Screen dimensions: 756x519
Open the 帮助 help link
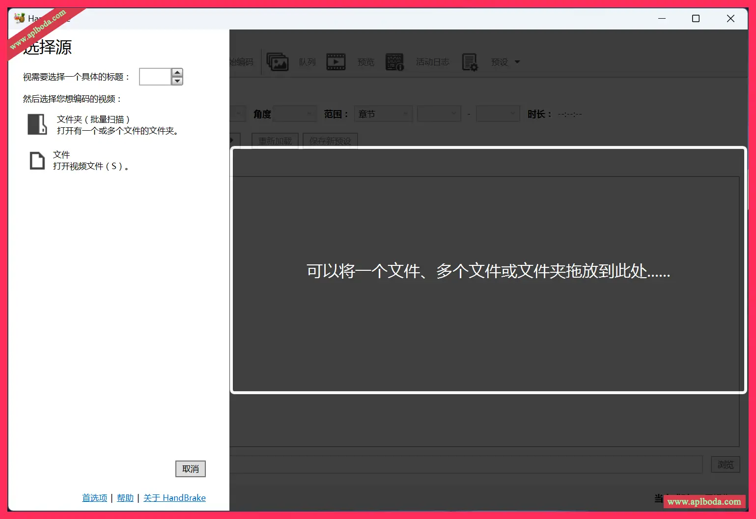125,498
